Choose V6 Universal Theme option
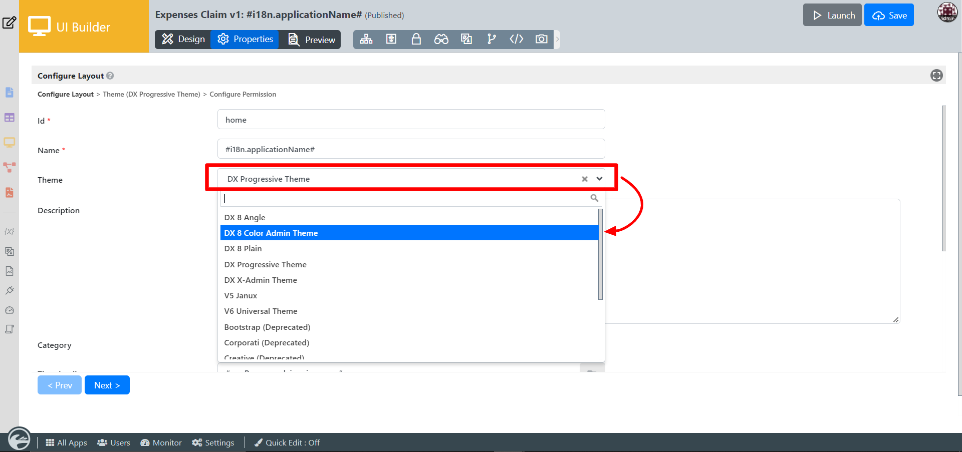Screen dimensions: 962x452 pyautogui.click(x=409, y=311)
